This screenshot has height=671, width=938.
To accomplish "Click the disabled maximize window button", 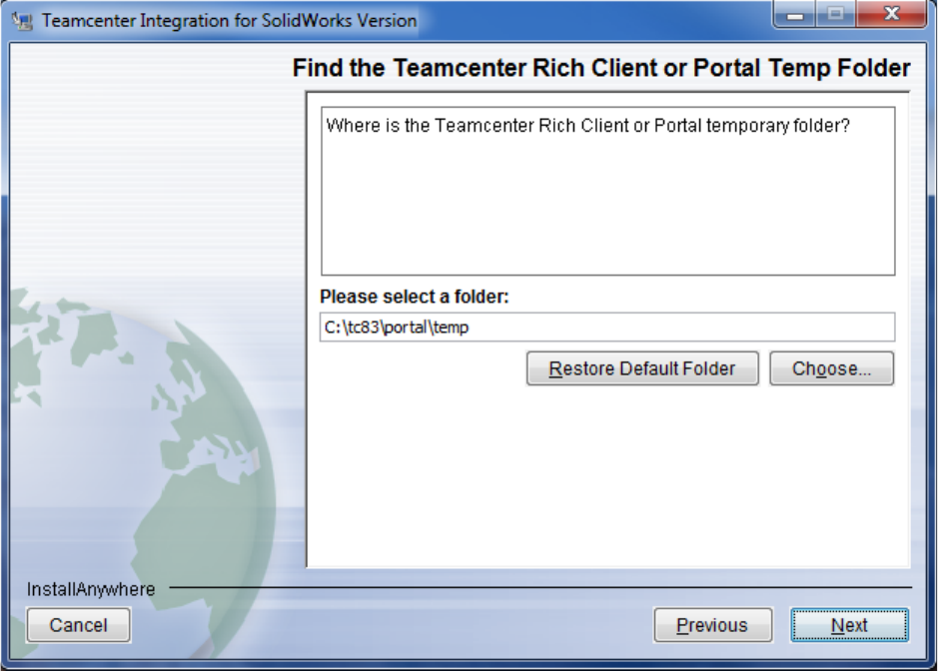I will [836, 14].
